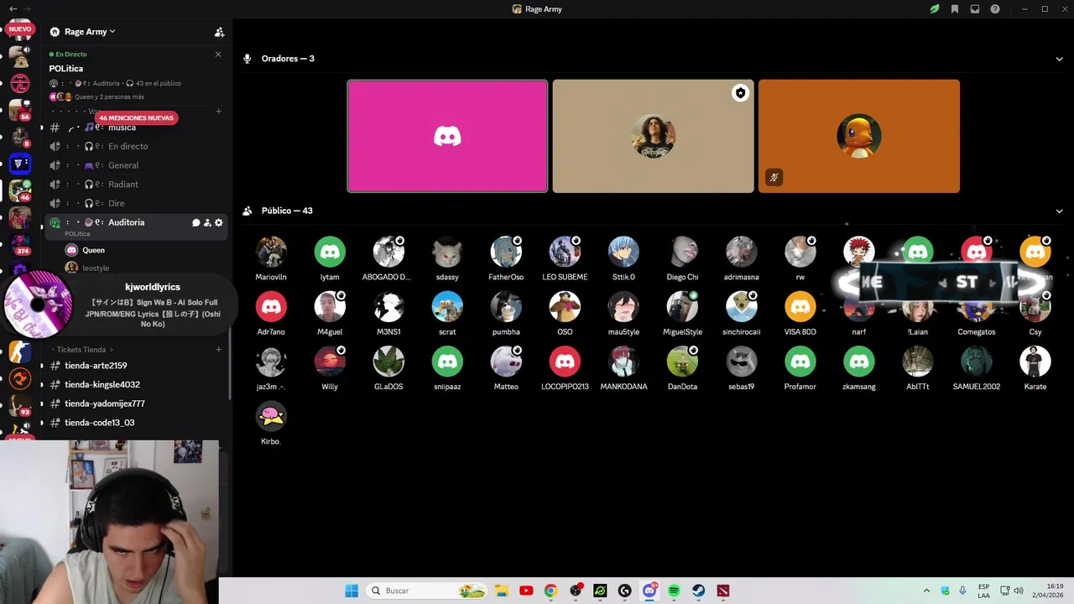Viewport: 1074px width, 604px height.
Task: Open audience member Diego Chi avatar
Action: [682, 252]
